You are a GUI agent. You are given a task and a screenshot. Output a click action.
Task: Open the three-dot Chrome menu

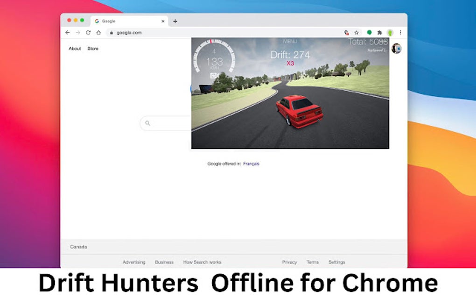[x=400, y=33]
